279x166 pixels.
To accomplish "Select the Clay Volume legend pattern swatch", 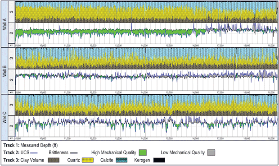I will coord(54,160).
